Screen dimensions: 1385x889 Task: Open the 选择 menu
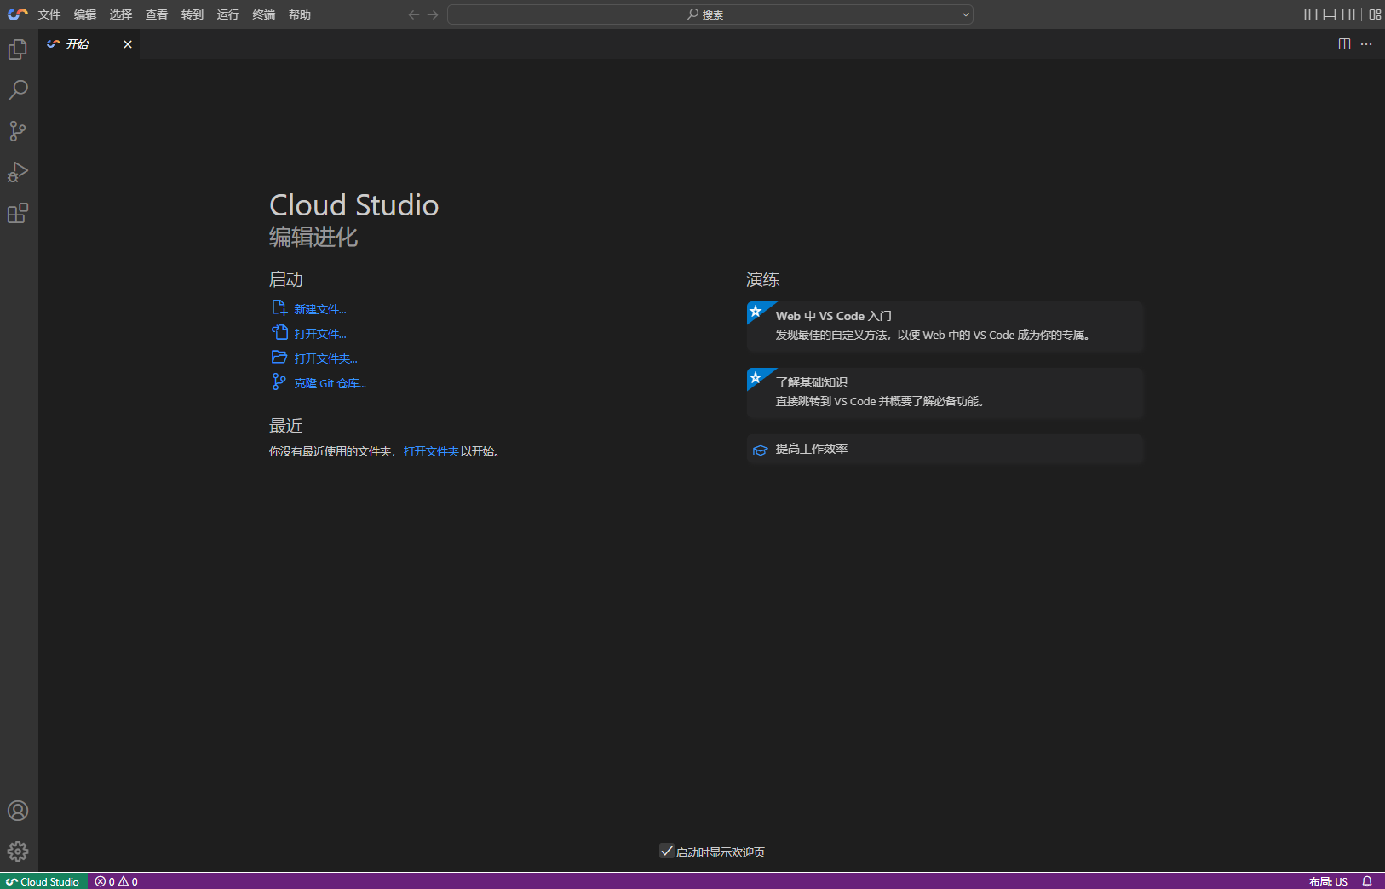pos(121,14)
